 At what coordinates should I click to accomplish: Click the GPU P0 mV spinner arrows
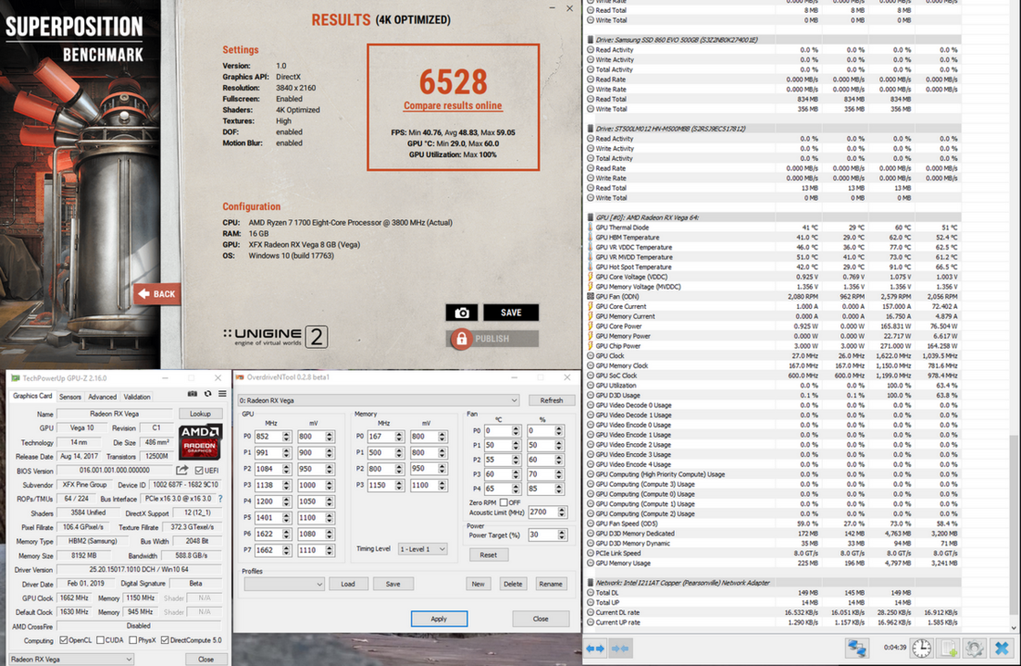(x=329, y=437)
